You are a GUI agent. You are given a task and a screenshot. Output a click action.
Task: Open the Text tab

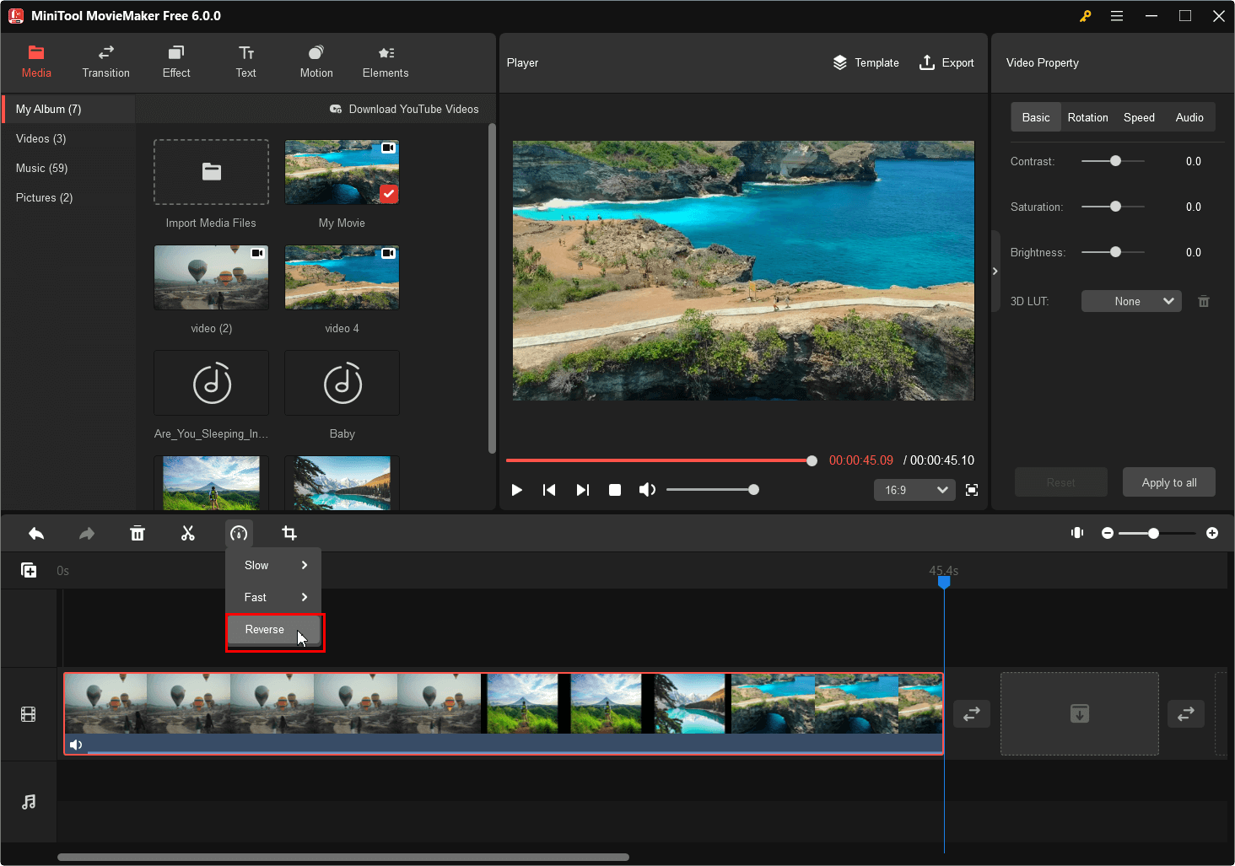pyautogui.click(x=246, y=62)
